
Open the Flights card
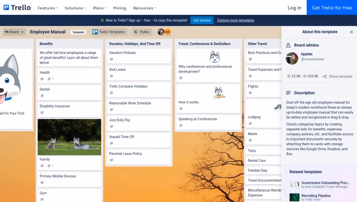pos(264,89)
